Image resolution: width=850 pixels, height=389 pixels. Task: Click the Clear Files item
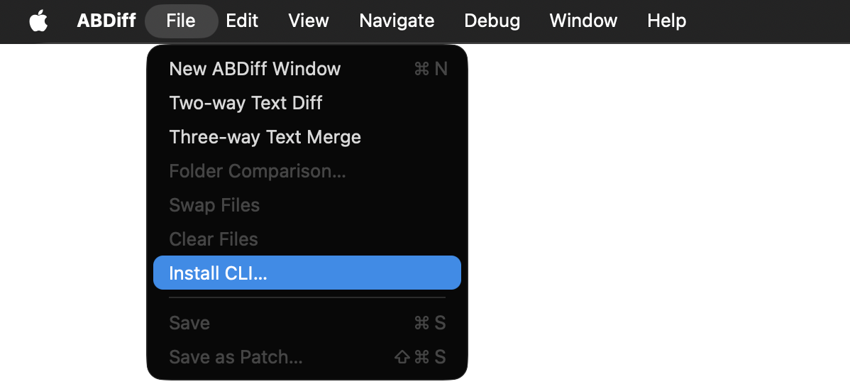tap(214, 239)
